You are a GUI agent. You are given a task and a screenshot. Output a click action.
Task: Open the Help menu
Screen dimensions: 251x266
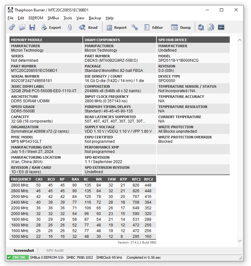click(109, 18)
